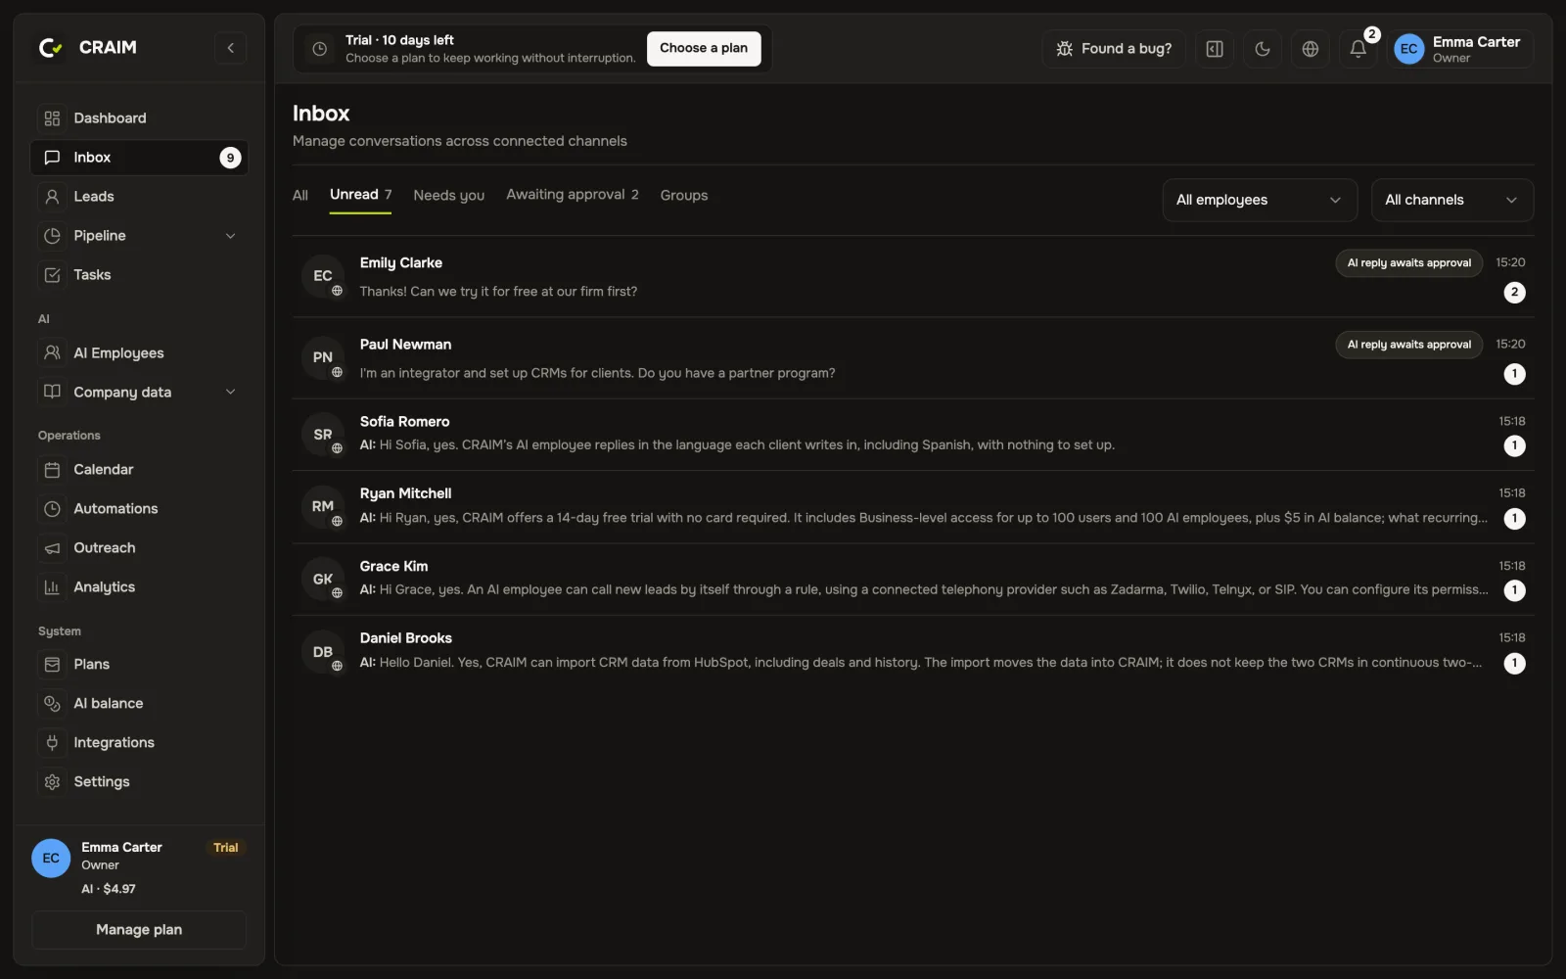Open the All employees dropdown

1260,200
